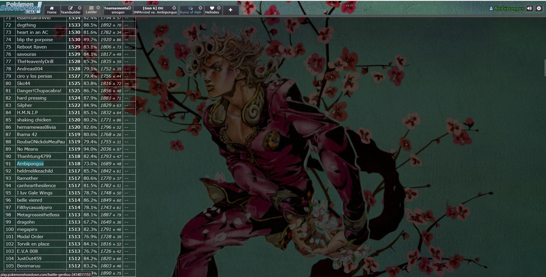Screen dimensions: 546x277
Task: Select player Modal Order
Action: point(30,237)
